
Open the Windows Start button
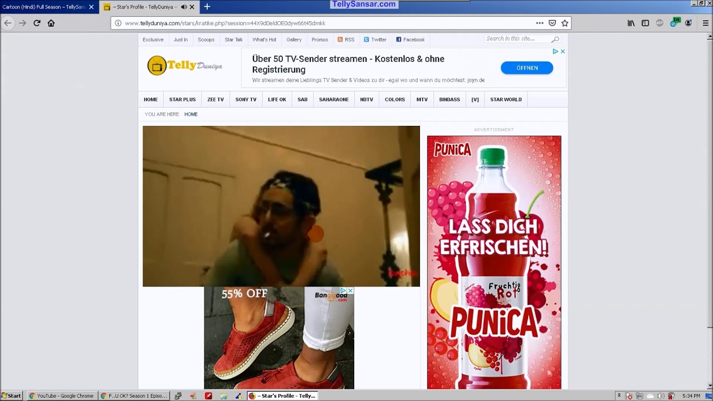pos(11,396)
